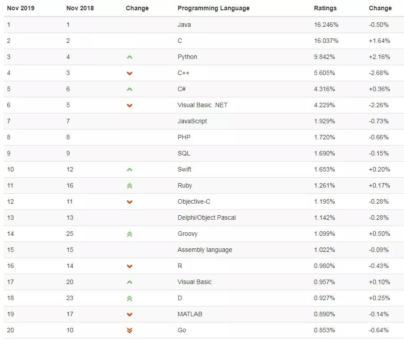
Task: Click the red down arrow beside R
Action: pos(130,266)
